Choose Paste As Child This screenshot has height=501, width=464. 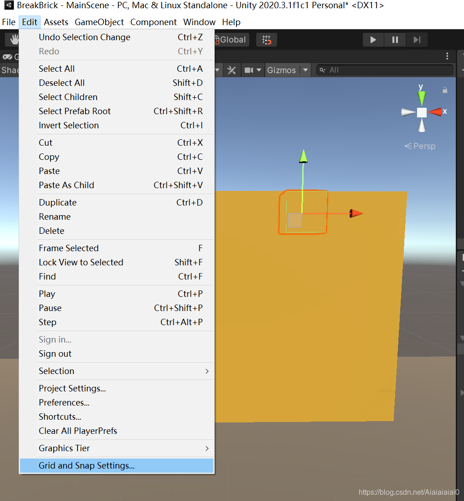tap(117, 185)
